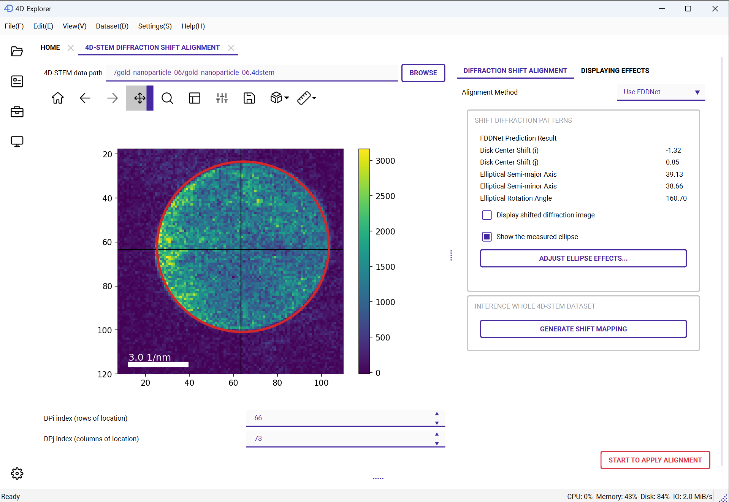Open the File(F) menu

[14, 26]
